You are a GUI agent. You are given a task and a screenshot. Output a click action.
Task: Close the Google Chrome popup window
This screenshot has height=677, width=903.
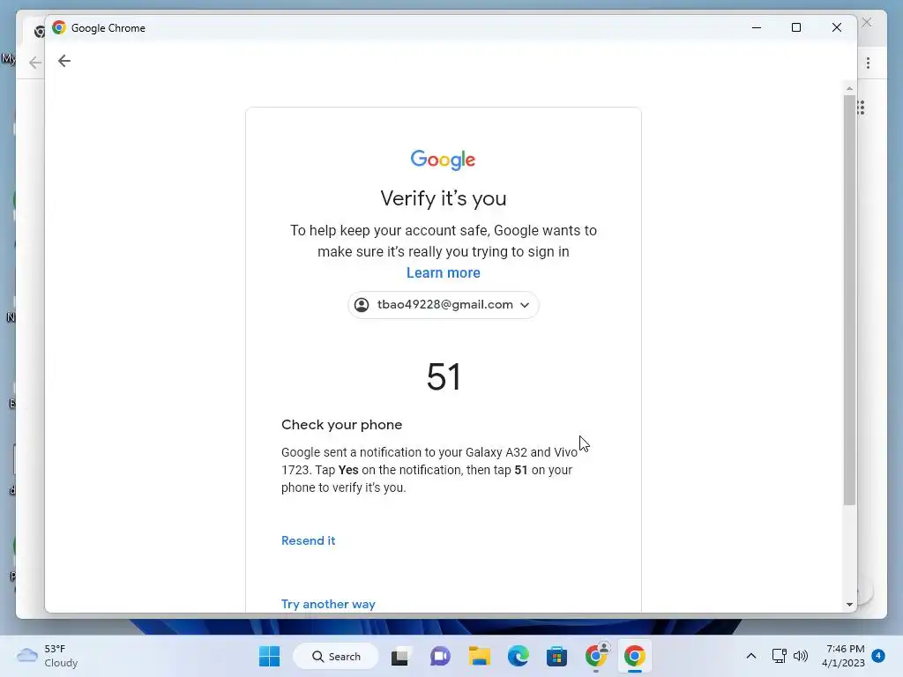pos(837,27)
